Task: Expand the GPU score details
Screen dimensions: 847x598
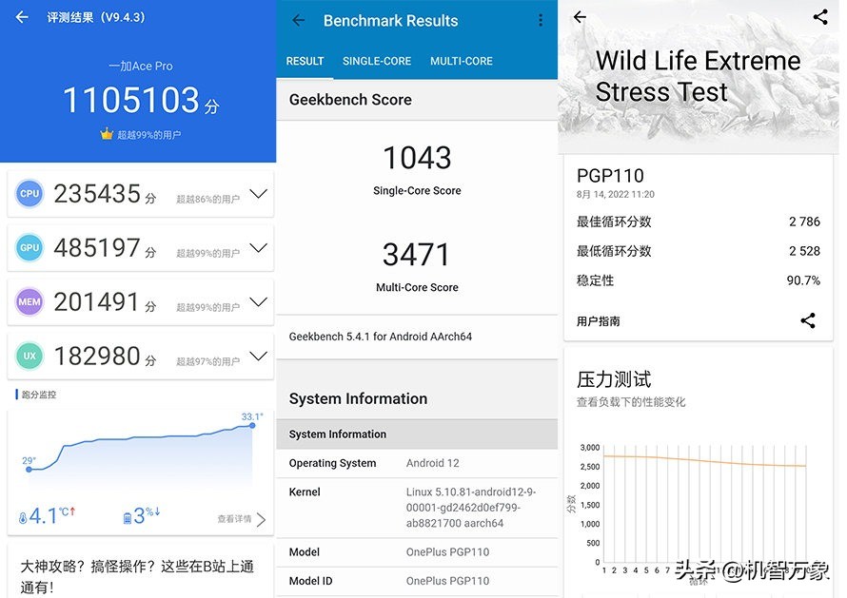Action: pyautogui.click(x=258, y=247)
